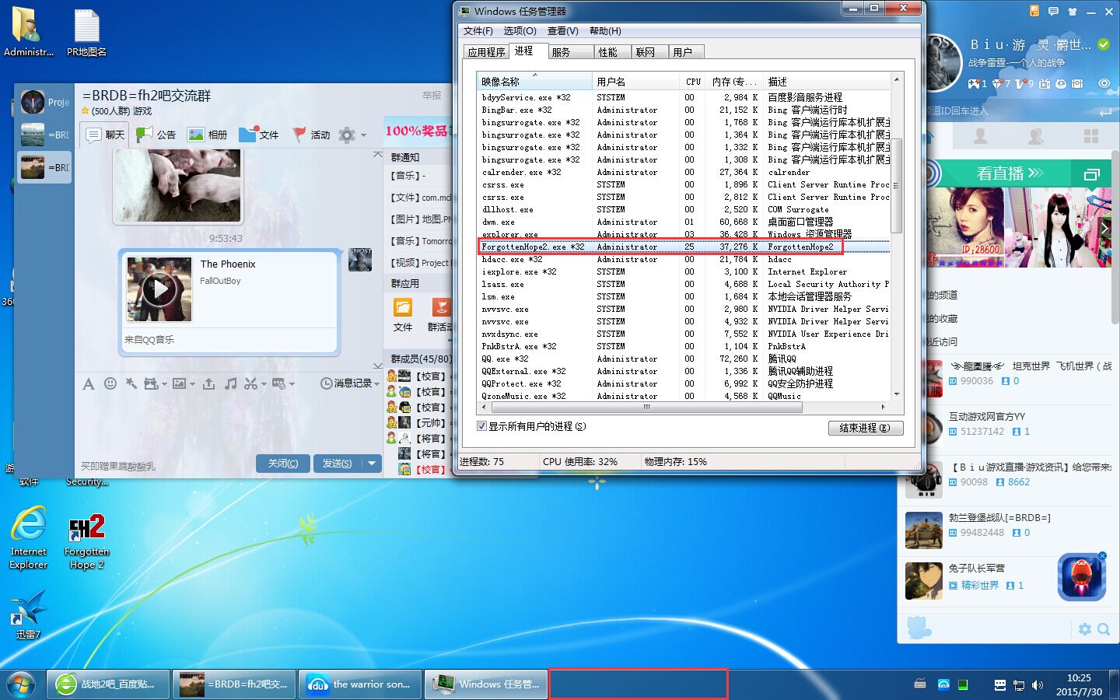Screen dimensions: 1120x700
Task: Click the Task Manager horizontal scrollbar thumb
Action: pos(646,407)
